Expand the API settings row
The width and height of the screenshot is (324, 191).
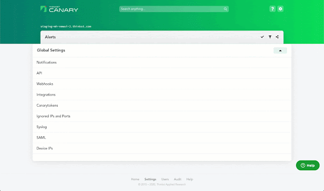162,73
